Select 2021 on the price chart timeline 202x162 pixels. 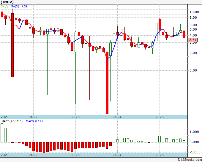click(x=5, y=117)
